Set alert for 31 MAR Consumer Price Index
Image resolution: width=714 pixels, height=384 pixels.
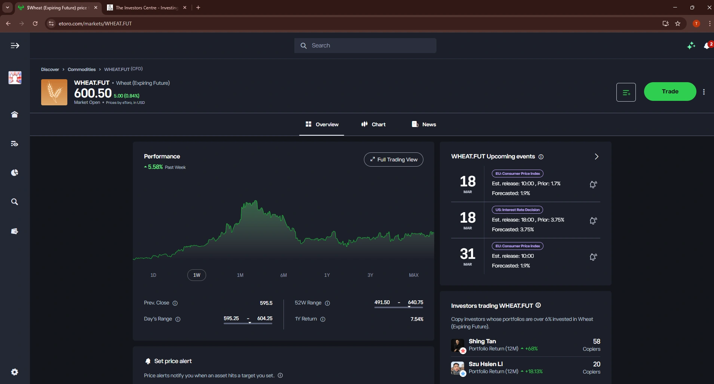593,257
